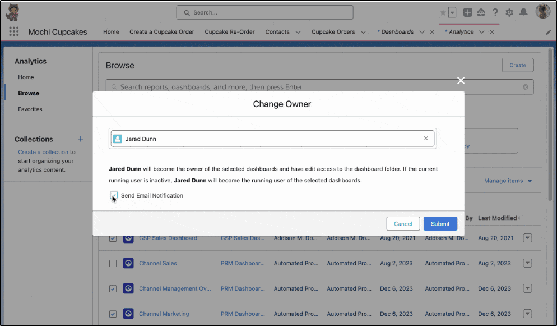Open the Setup gear icon
557x326 pixels.
tap(509, 13)
